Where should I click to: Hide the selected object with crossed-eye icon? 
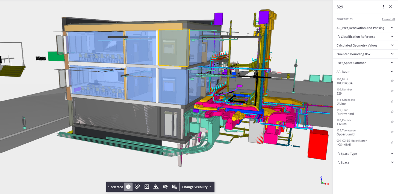[165, 187]
